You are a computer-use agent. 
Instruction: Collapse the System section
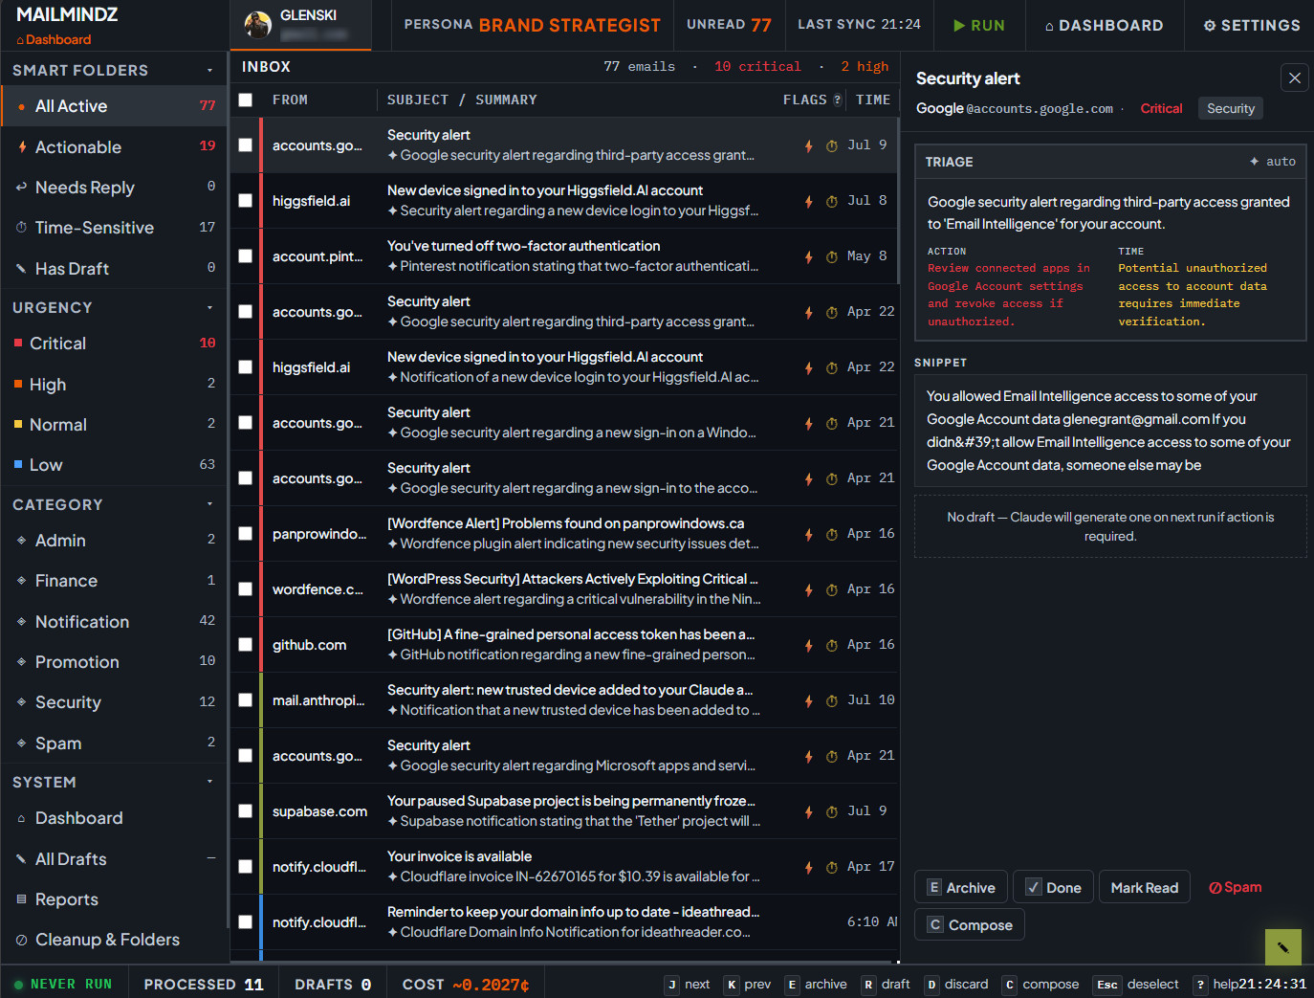209,782
